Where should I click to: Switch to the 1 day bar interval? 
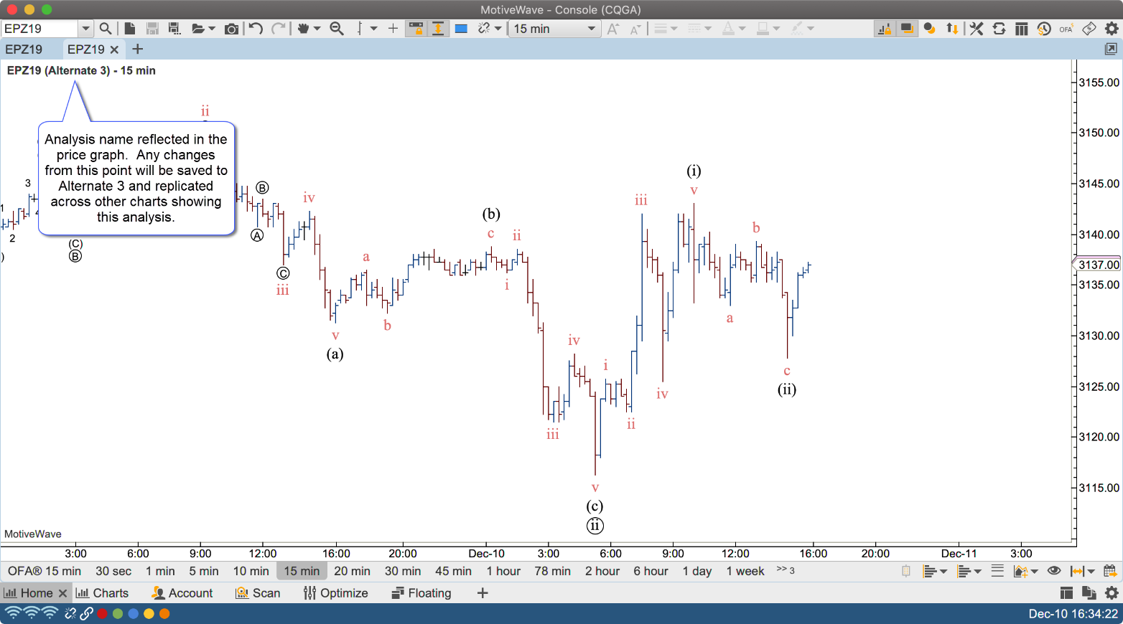(696, 571)
